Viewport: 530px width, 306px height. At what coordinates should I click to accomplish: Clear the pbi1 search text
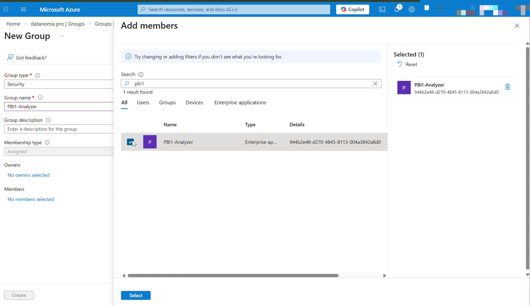375,84
